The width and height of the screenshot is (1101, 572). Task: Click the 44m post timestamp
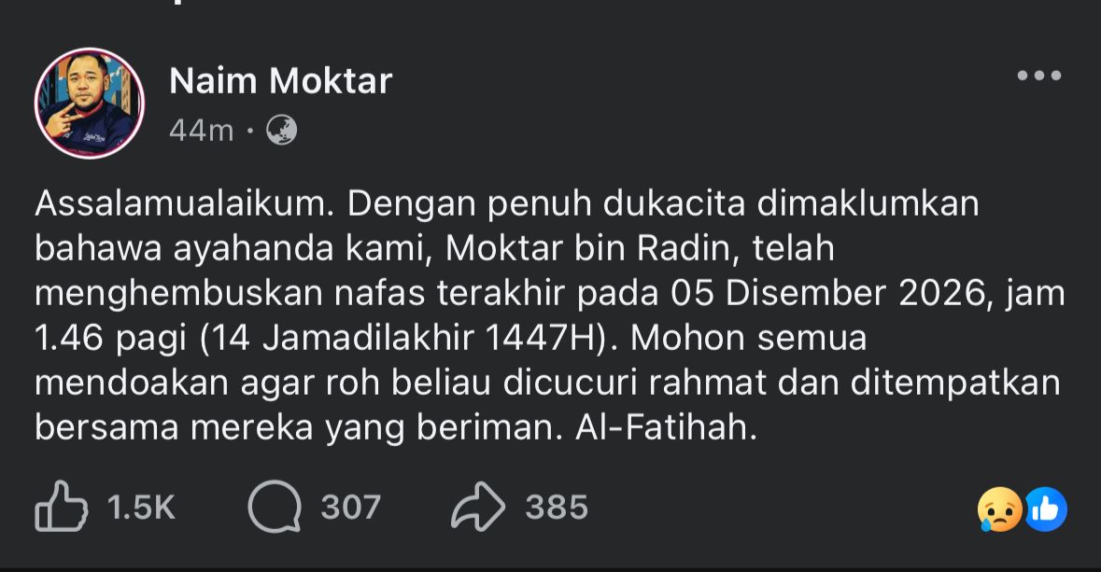click(x=201, y=132)
